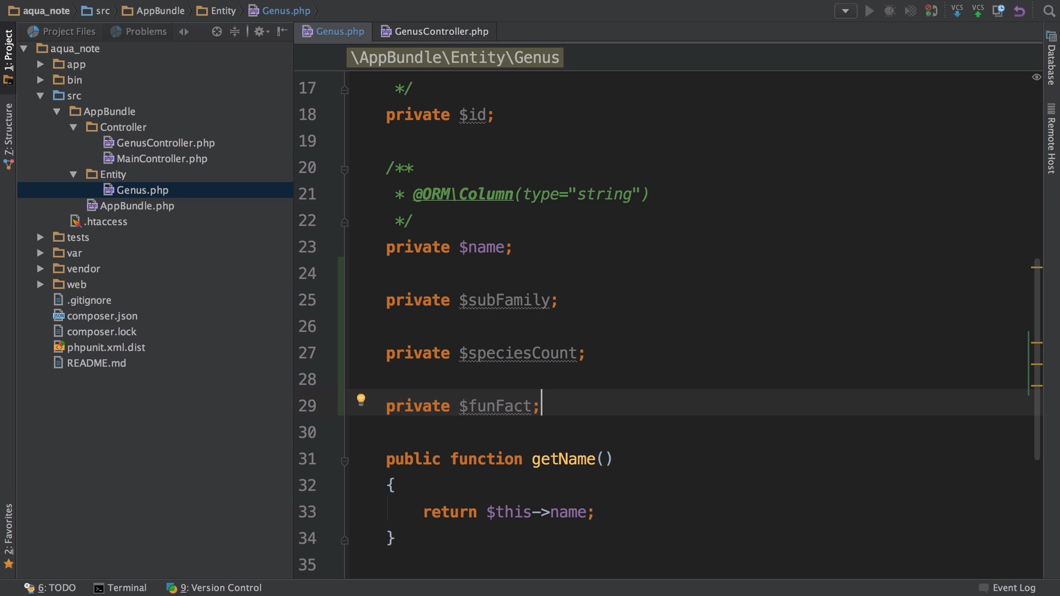
Task: Click aqua_note breadcrumb in navigation bar
Action: (x=39, y=11)
